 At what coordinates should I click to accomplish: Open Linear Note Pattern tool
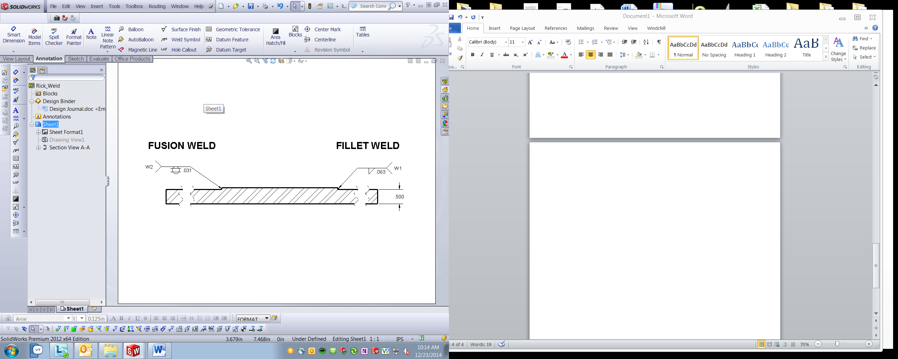(x=108, y=38)
